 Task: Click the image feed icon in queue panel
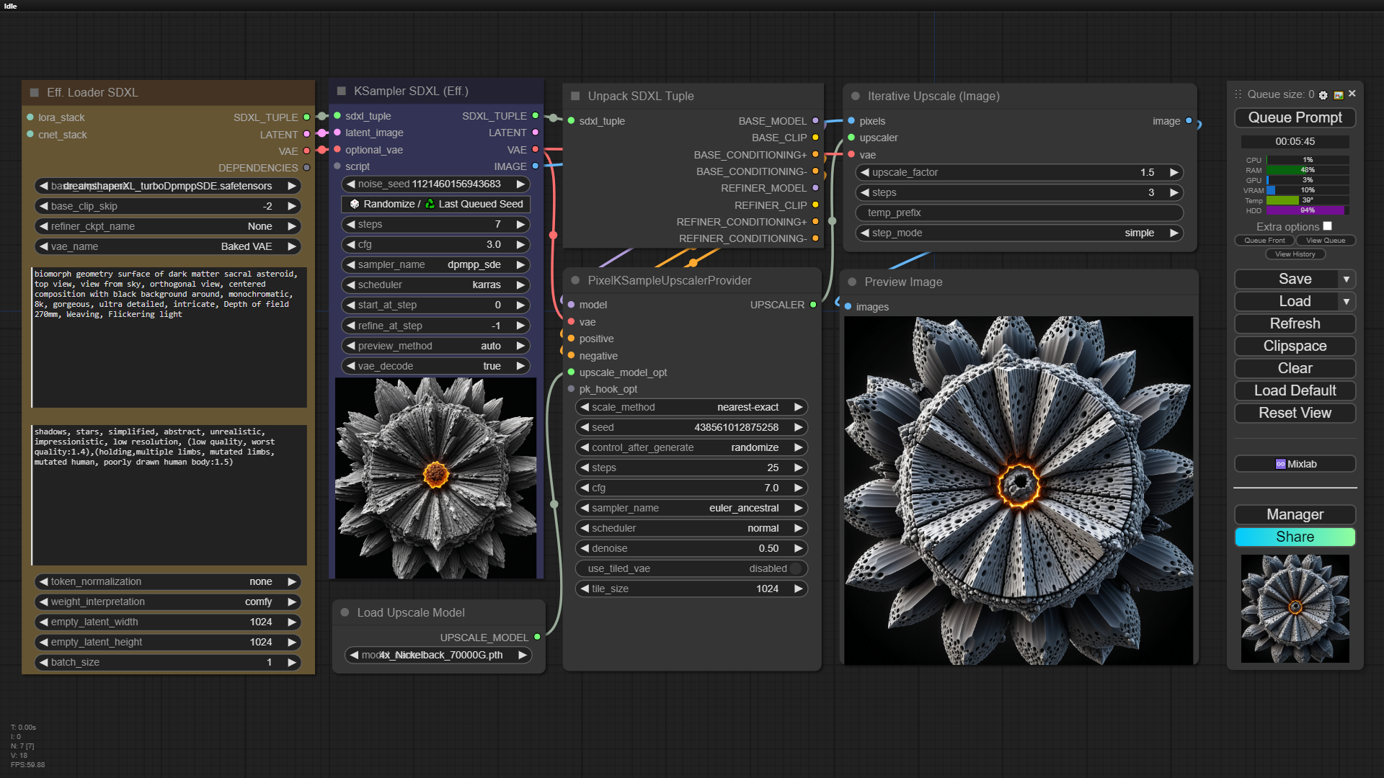(1339, 95)
